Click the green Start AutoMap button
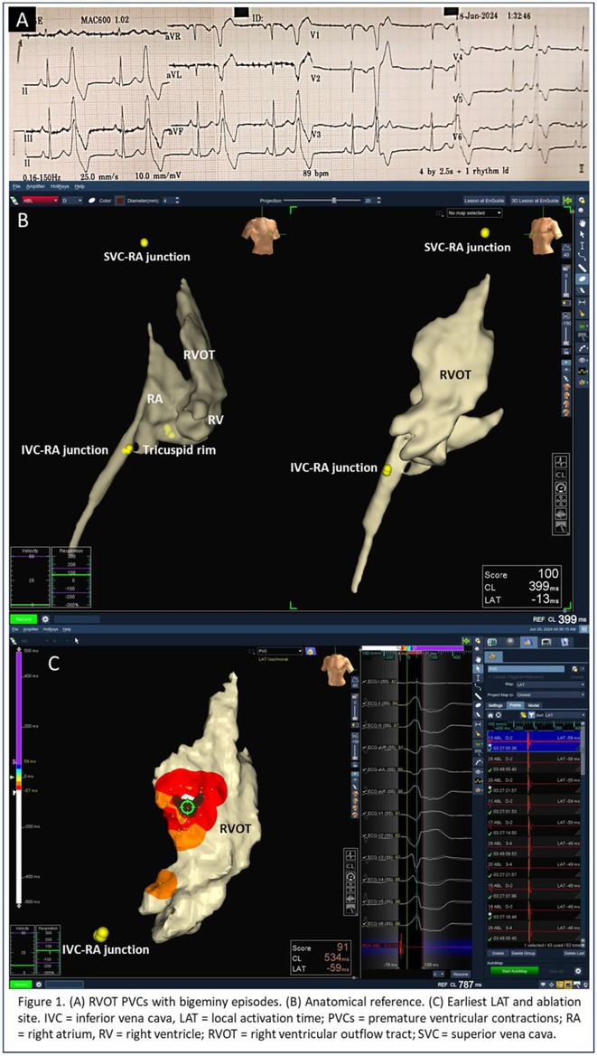 pos(514,971)
